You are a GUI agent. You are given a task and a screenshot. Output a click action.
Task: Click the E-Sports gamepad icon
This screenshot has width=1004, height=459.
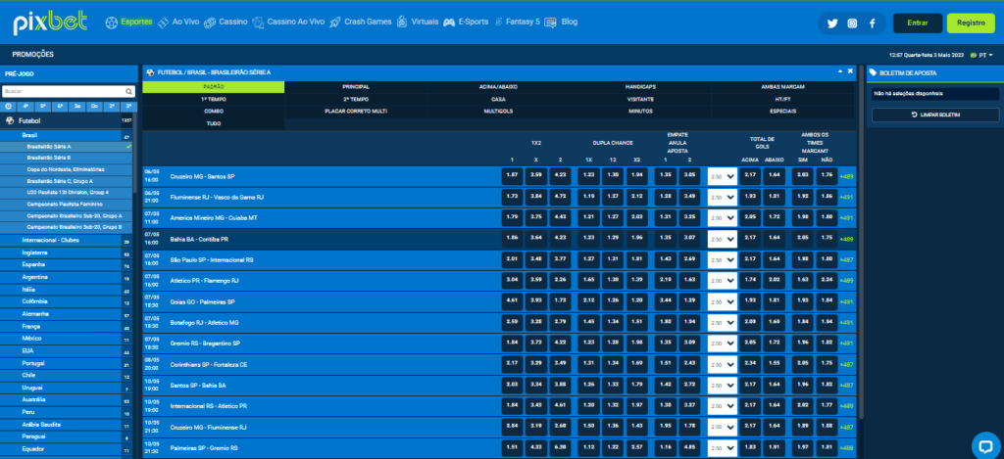coord(449,23)
